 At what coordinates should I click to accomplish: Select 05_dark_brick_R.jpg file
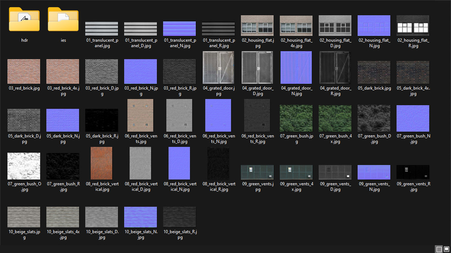tap(101, 120)
